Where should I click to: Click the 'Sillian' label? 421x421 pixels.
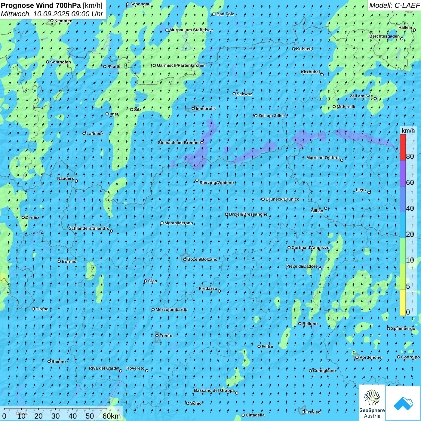[317, 211]
